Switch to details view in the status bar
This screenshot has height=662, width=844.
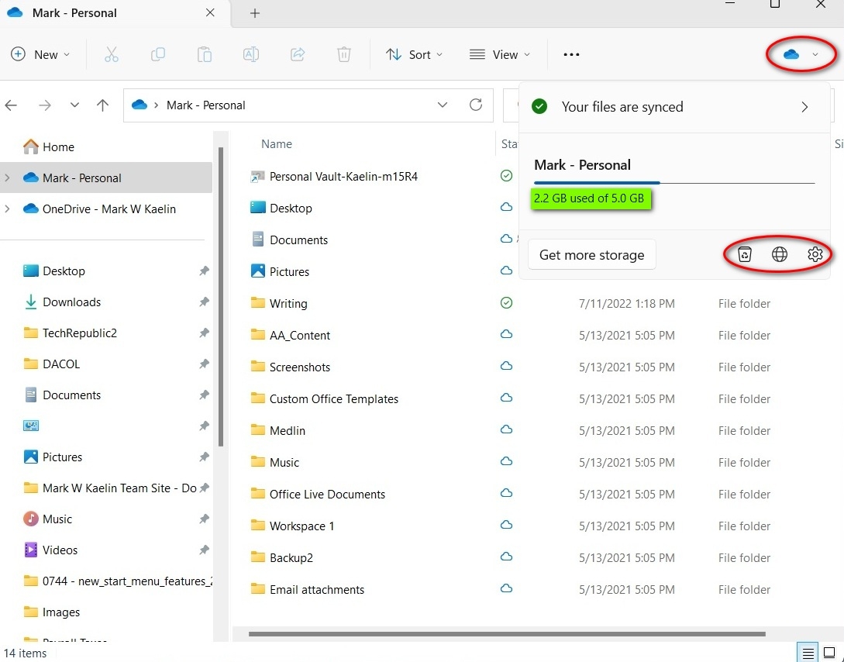coord(807,652)
